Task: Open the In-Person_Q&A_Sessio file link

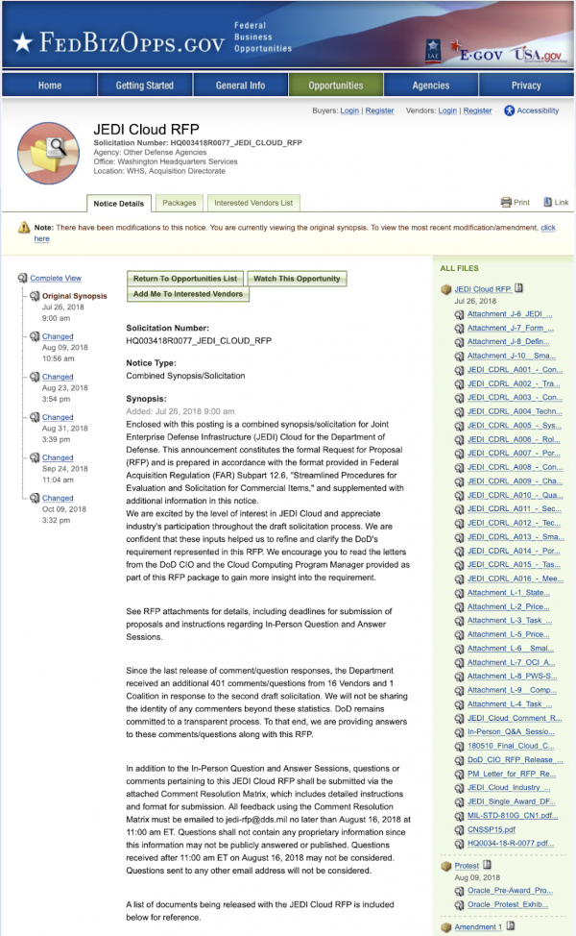Action: click(511, 732)
